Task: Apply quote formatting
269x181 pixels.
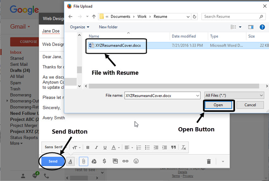Action: (x=173, y=147)
